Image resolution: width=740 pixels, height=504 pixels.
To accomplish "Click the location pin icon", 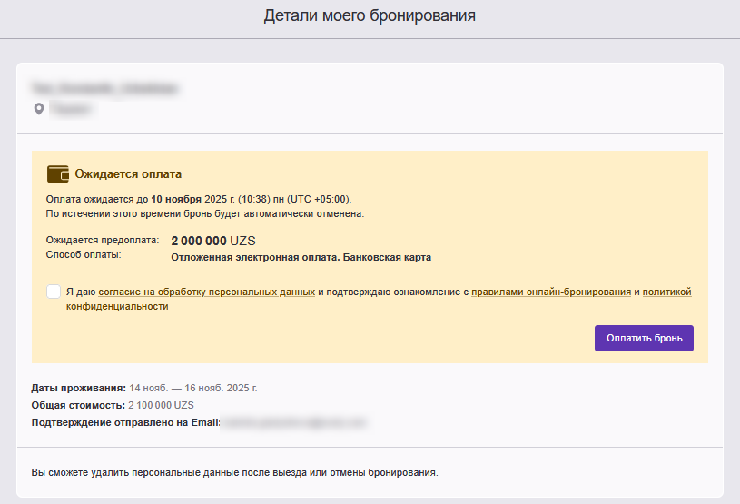I will [x=38, y=109].
